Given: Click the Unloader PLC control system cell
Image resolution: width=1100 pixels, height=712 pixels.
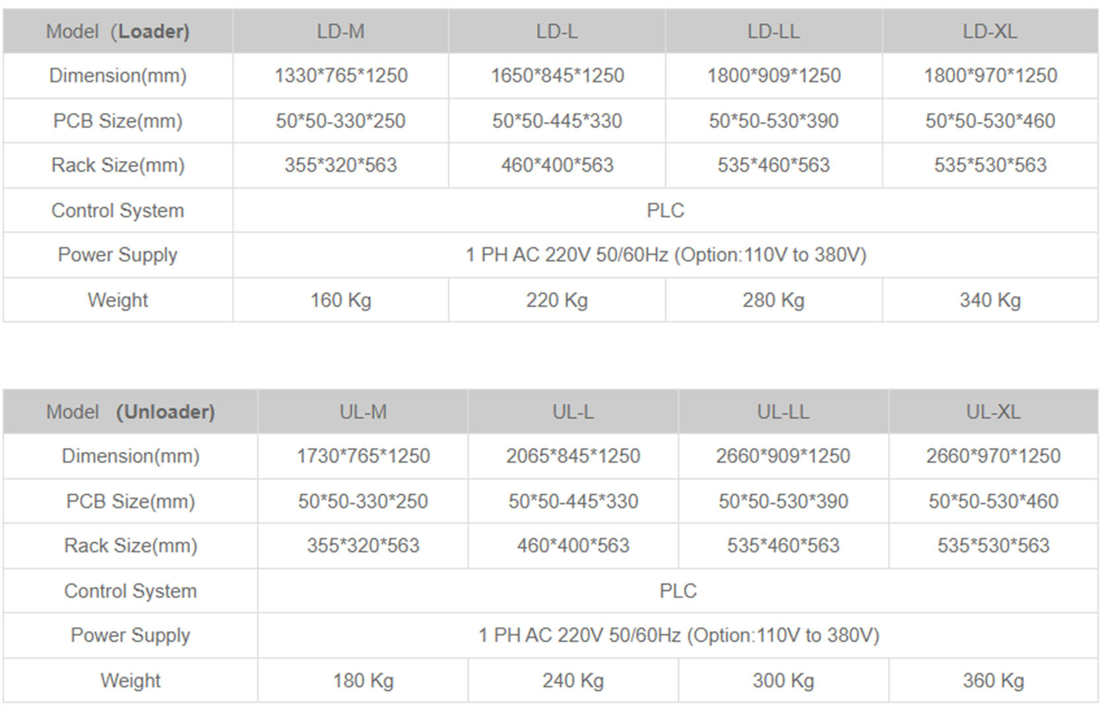Looking at the screenshot, I should pos(678,591).
